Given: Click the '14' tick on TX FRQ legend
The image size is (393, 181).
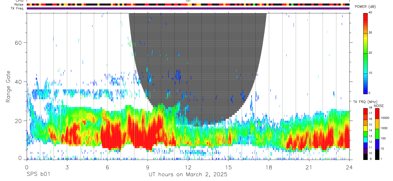Looking at the screenshot, I should (371, 131).
